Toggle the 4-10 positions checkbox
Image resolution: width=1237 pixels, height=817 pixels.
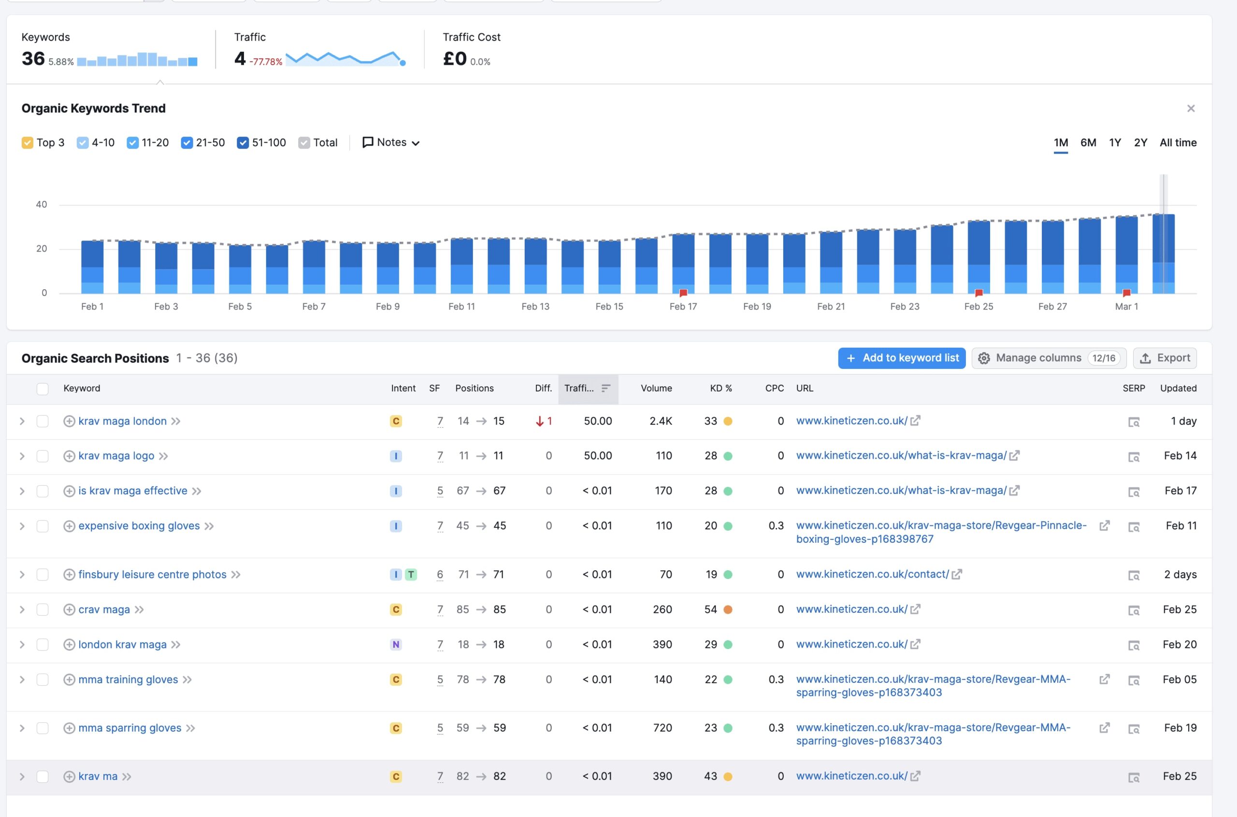(82, 142)
